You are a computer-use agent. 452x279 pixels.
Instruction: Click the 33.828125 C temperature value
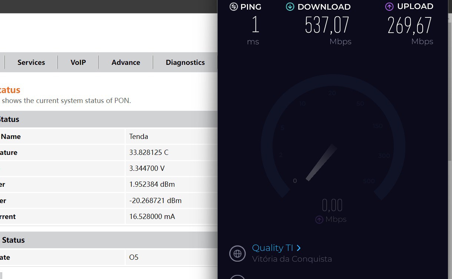[149, 152]
